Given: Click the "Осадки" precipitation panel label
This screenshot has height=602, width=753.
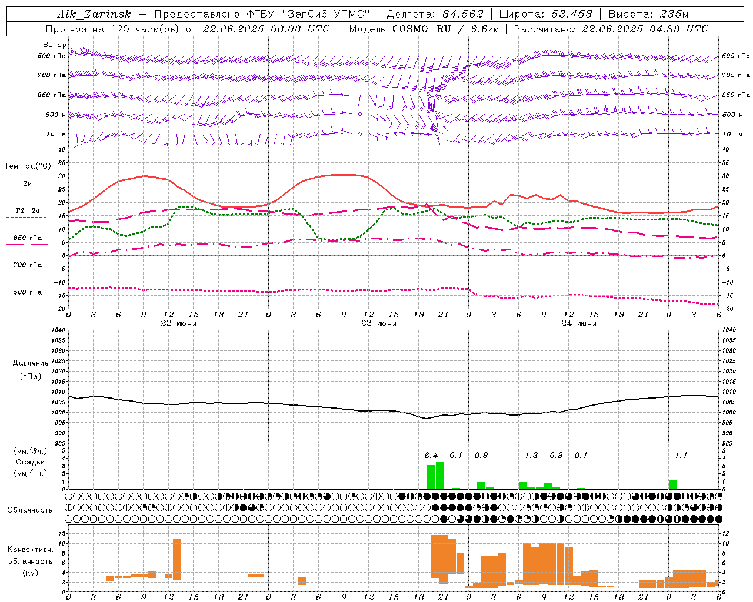Looking at the screenshot, I should coord(31,462).
